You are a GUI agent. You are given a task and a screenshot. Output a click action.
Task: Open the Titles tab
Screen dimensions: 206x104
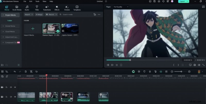click(37, 8)
